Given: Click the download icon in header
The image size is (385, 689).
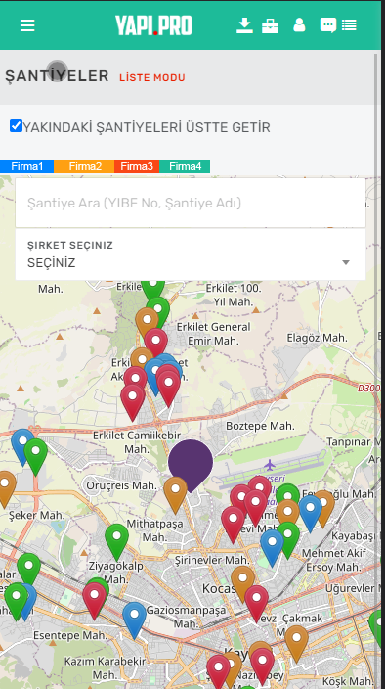Looking at the screenshot, I should [244, 25].
